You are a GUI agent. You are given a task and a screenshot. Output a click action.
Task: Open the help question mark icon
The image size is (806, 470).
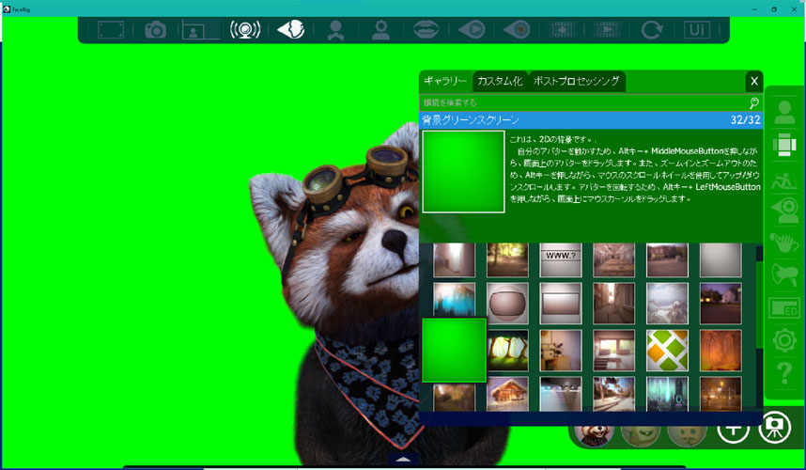coord(784,373)
